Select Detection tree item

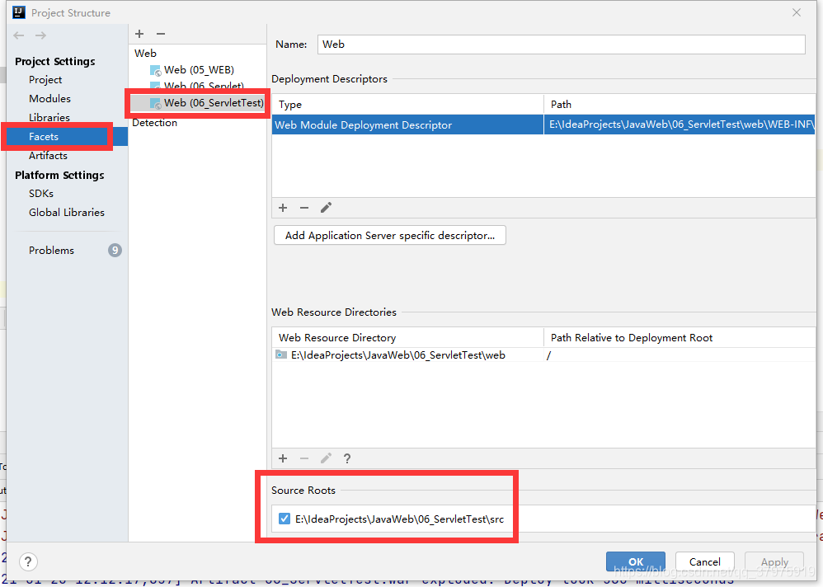tap(154, 122)
